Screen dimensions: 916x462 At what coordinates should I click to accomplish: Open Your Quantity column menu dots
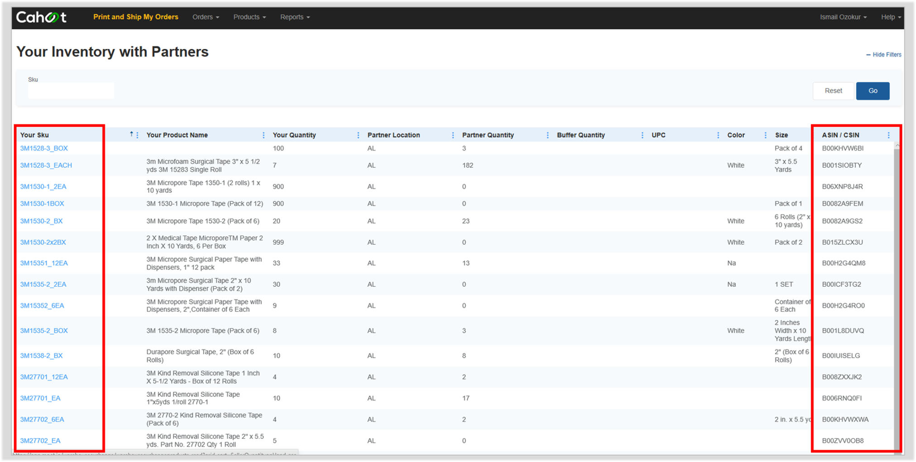(x=358, y=135)
